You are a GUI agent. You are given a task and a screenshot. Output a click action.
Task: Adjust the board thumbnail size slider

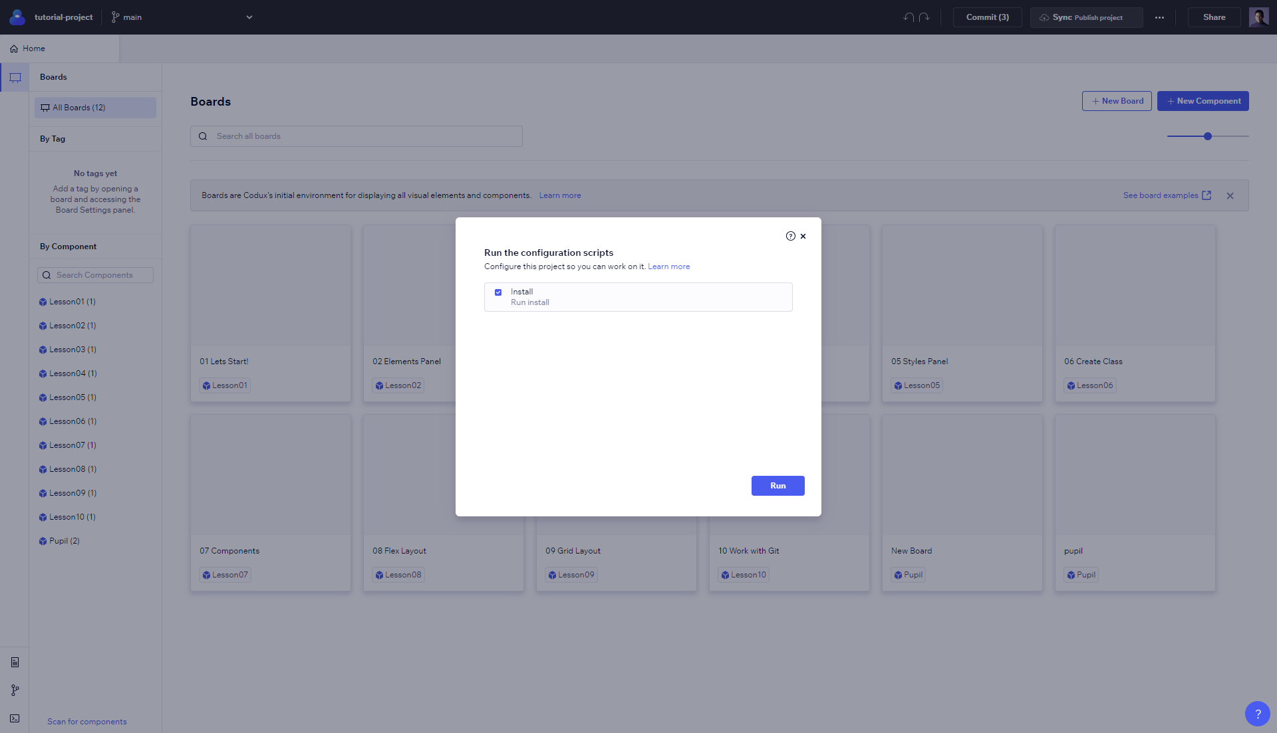1208,136
